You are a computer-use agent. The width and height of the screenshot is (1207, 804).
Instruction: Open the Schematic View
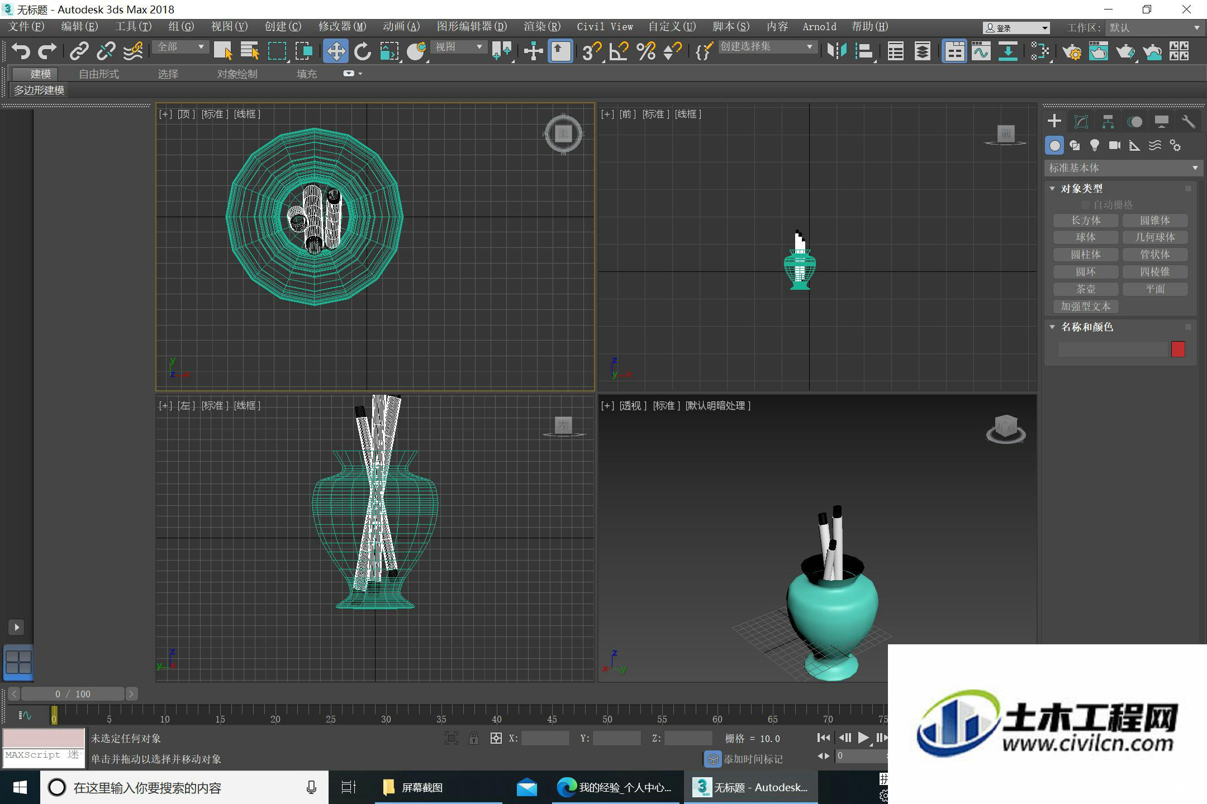click(1008, 51)
